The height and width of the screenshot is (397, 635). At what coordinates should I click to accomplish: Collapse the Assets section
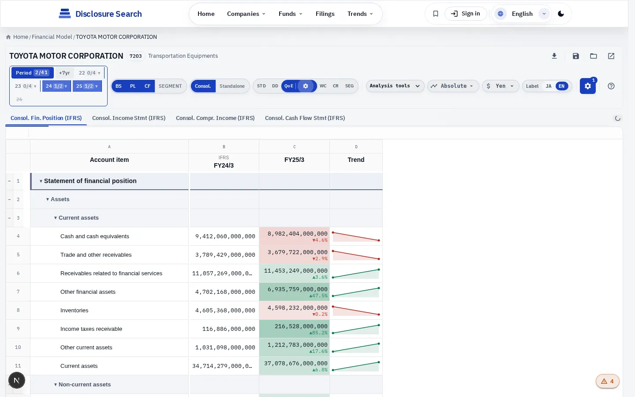[48, 199]
